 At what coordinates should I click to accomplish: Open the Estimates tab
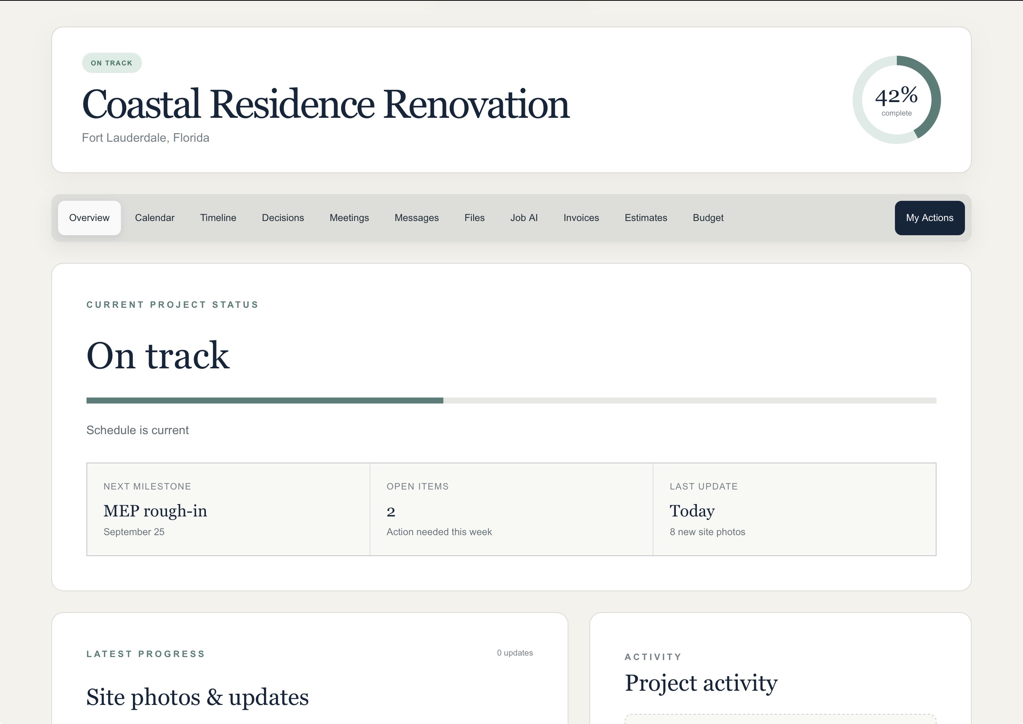tap(646, 218)
